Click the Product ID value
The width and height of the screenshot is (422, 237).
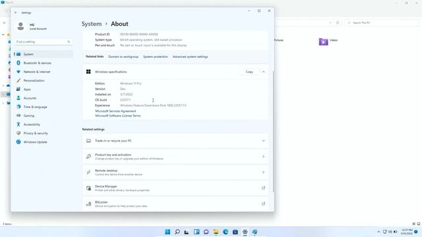(139, 34)
